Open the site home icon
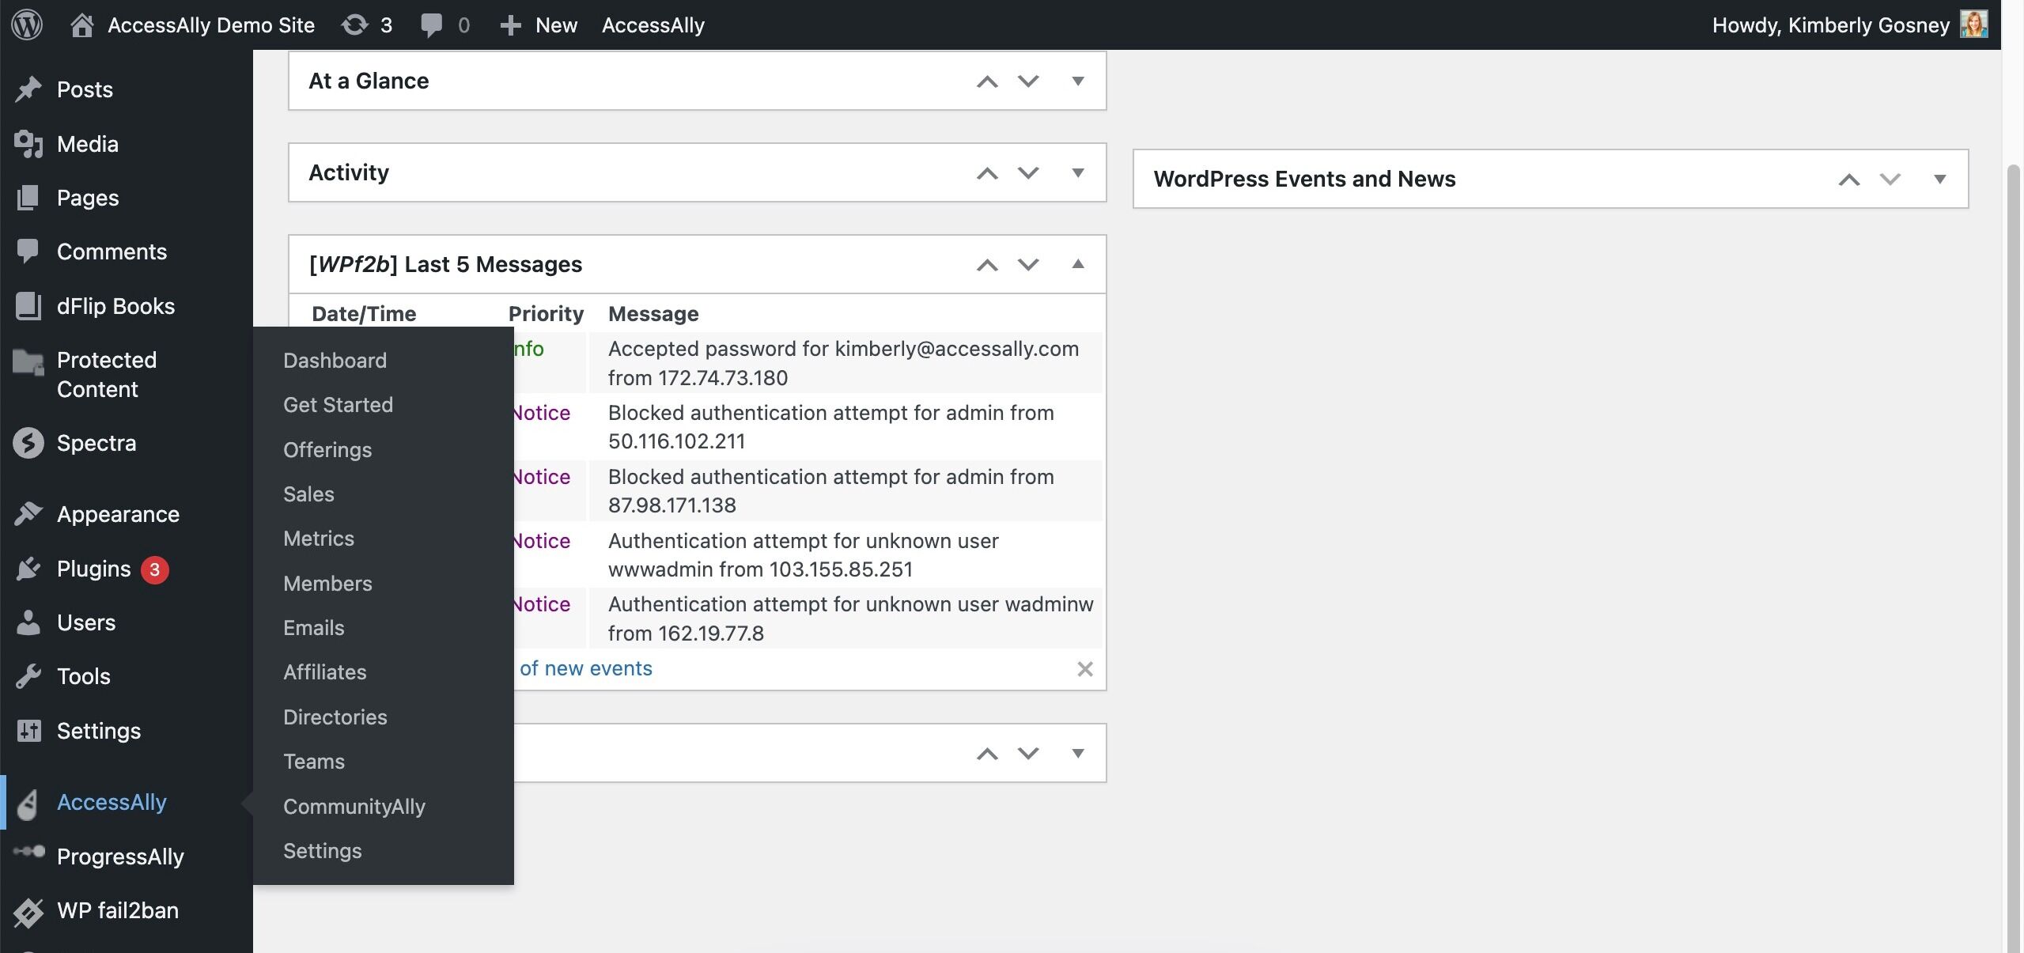This screenshot has width=2024, height=953. click(81, 25)
